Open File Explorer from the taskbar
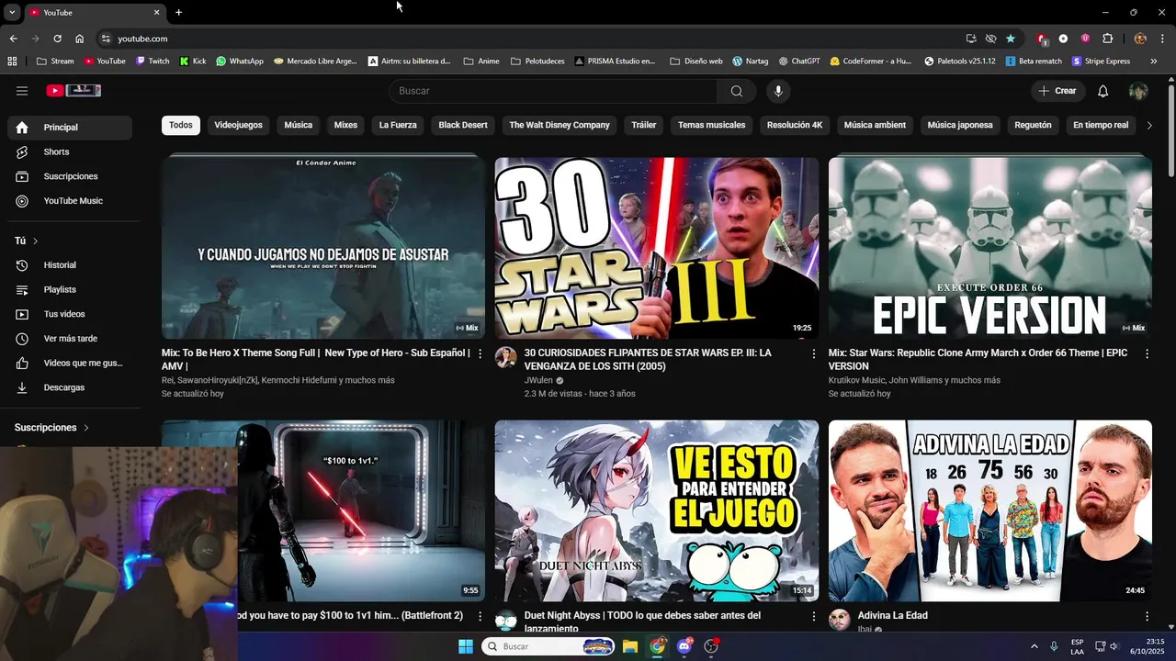The height and width of the screenshot is (661, 1176). point(630,646)
